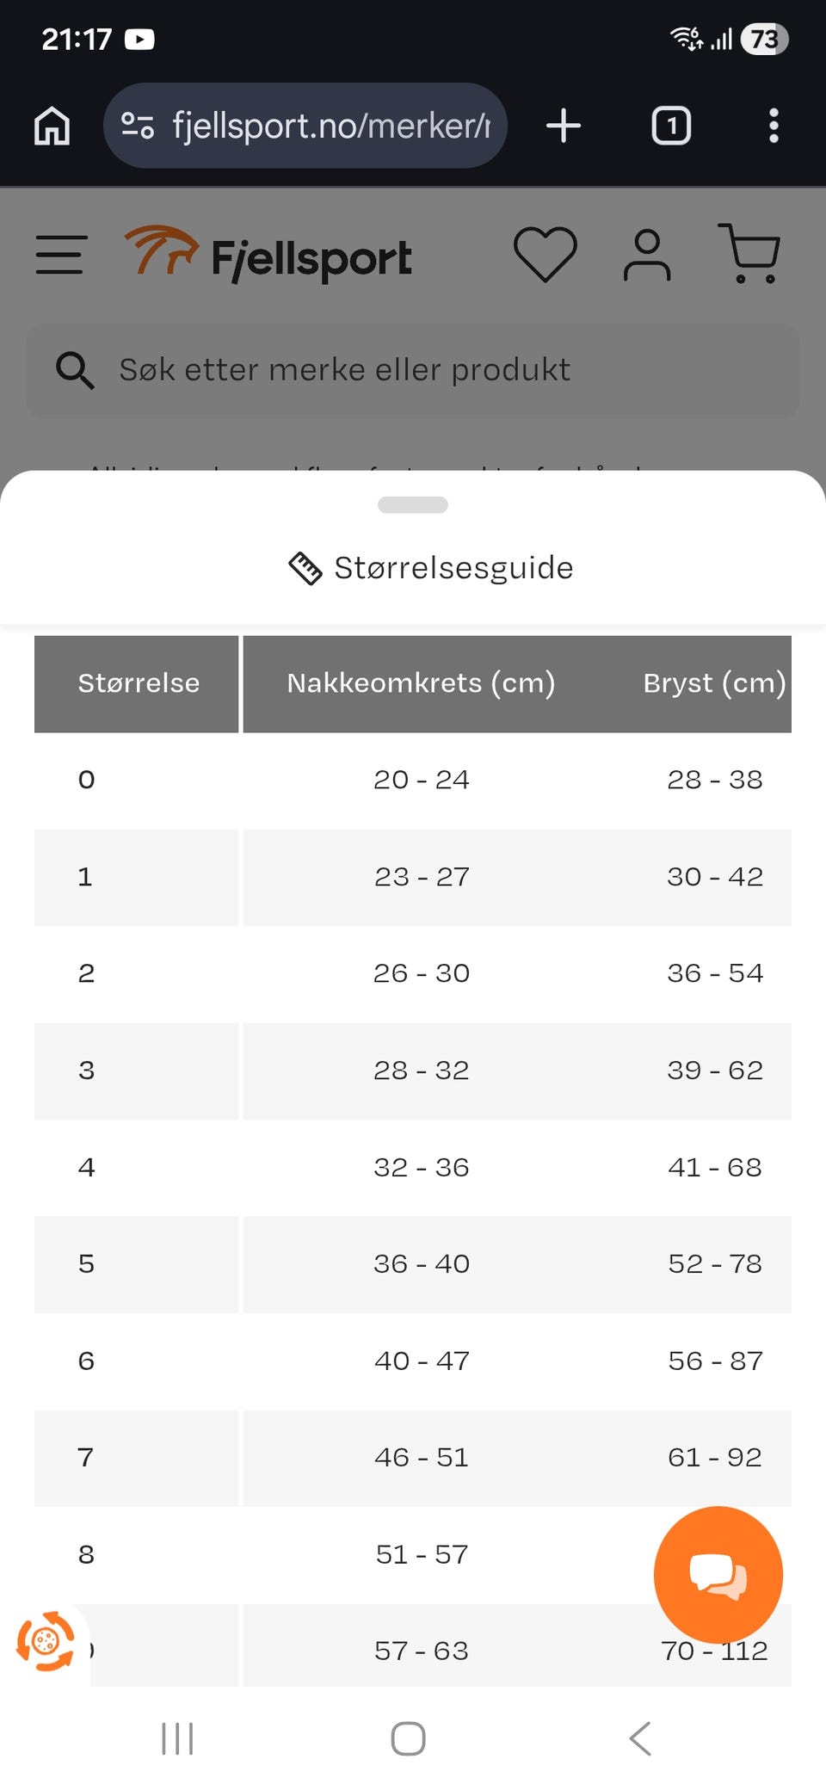
Task: Open a new browser tab
Action: (564, 126)
